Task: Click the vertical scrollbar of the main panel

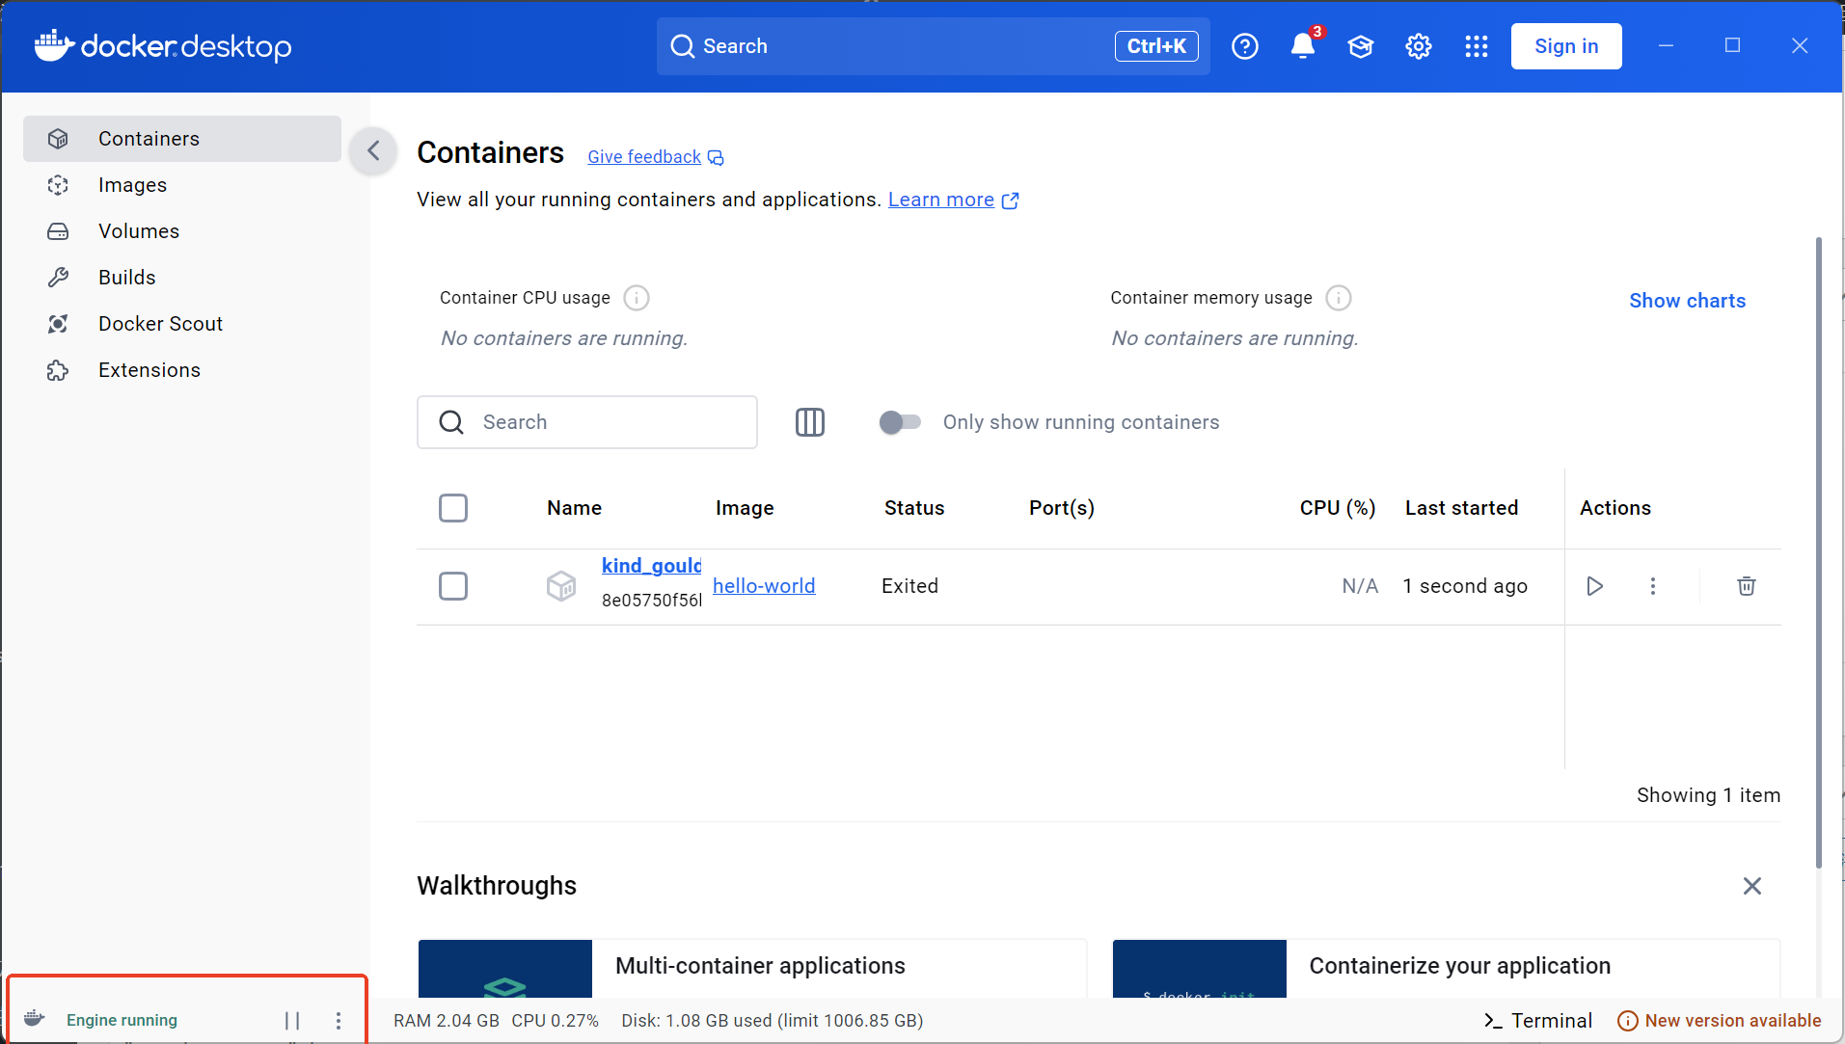Action: (x=1819, y=552)
